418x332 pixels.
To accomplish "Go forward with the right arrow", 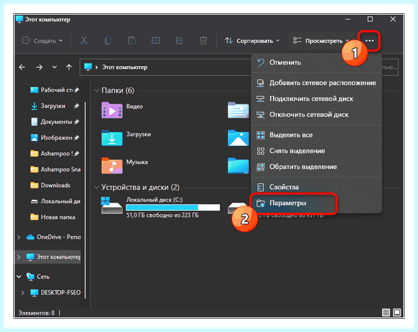I will click(39, 68).
